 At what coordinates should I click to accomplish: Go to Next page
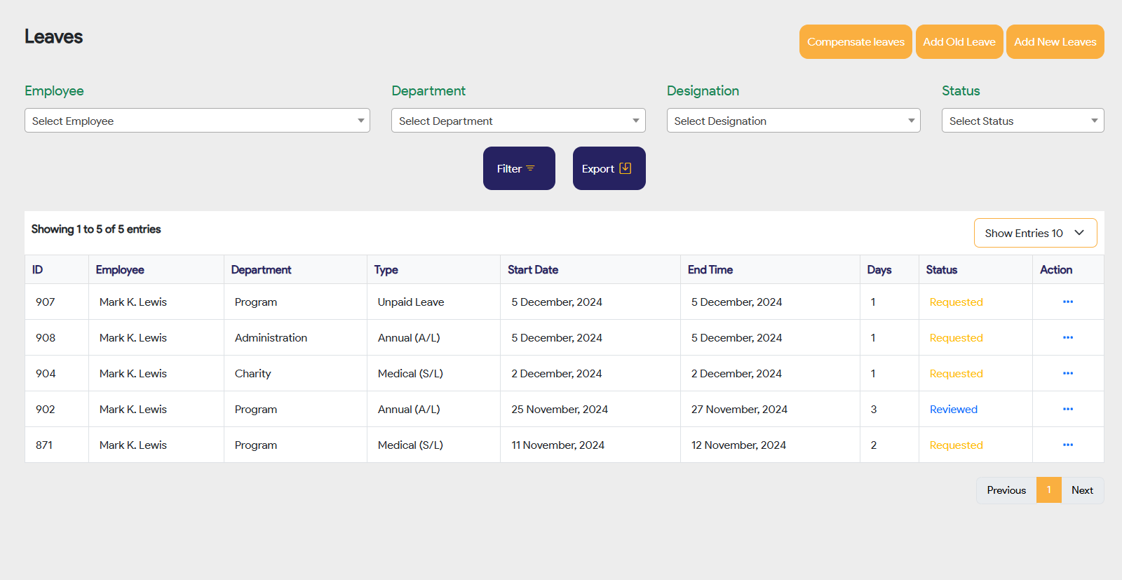coord(1082,490)
